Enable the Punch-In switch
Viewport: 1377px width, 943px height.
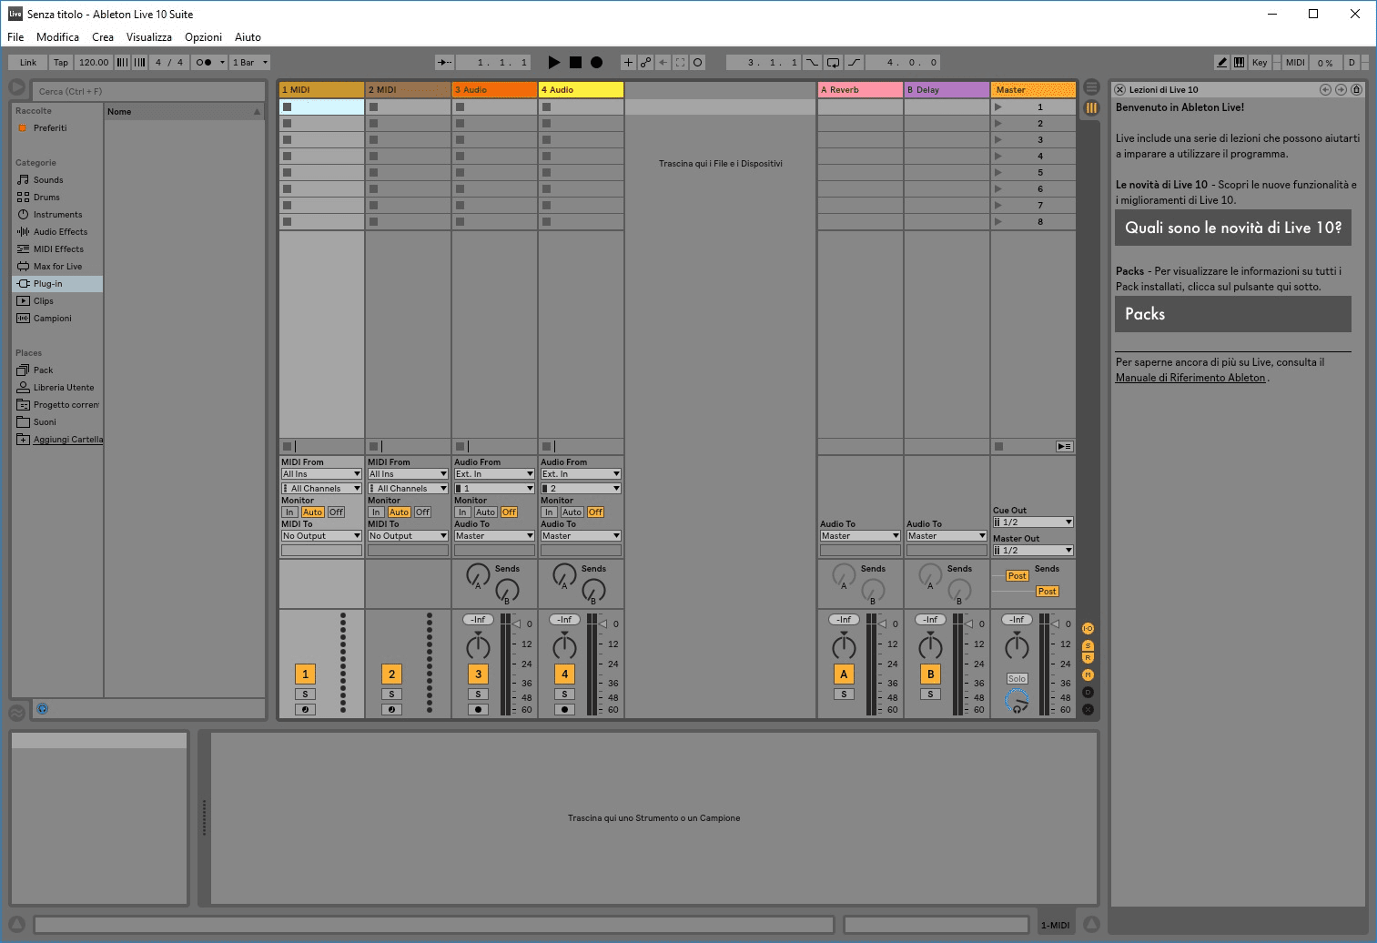click(x=812, y=63)
